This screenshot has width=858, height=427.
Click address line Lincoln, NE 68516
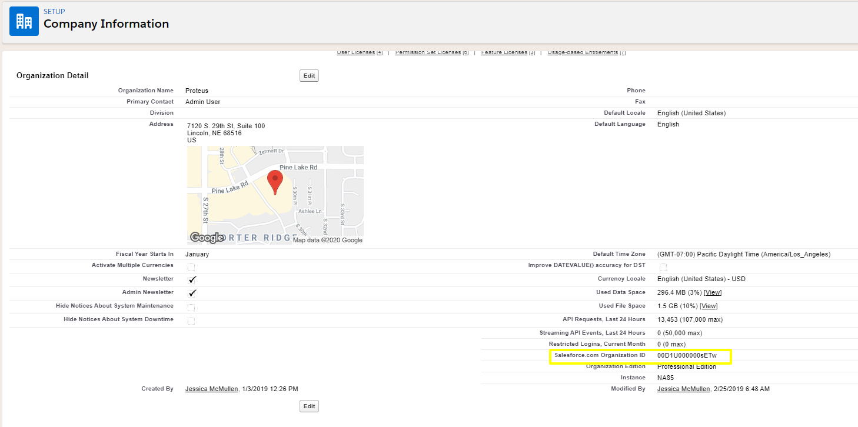(x=214, y=133)
